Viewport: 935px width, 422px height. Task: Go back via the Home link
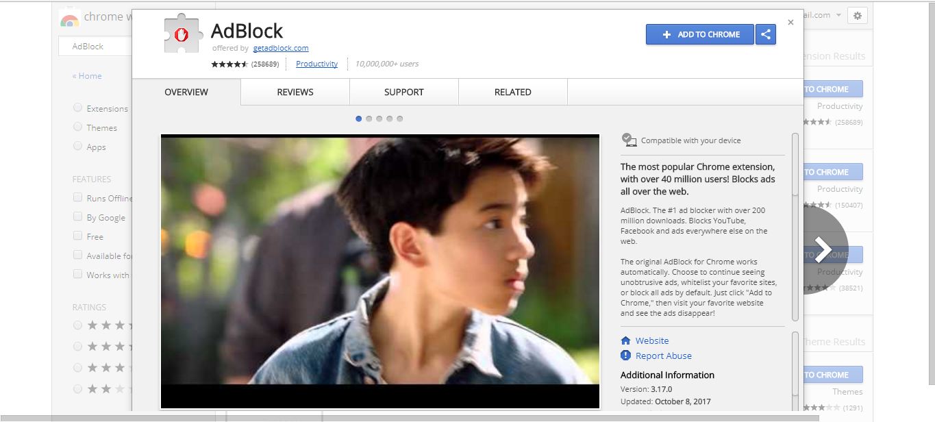click(x=87, y=76)
